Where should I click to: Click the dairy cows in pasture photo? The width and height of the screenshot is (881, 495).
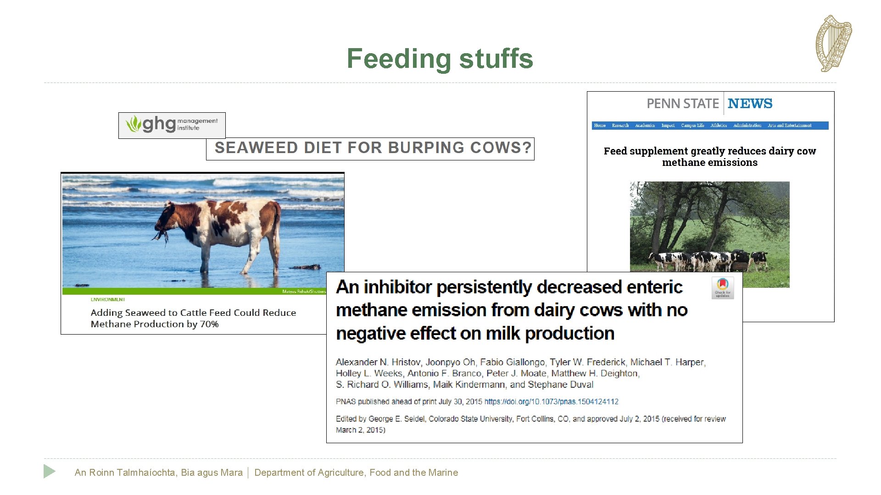709,227
